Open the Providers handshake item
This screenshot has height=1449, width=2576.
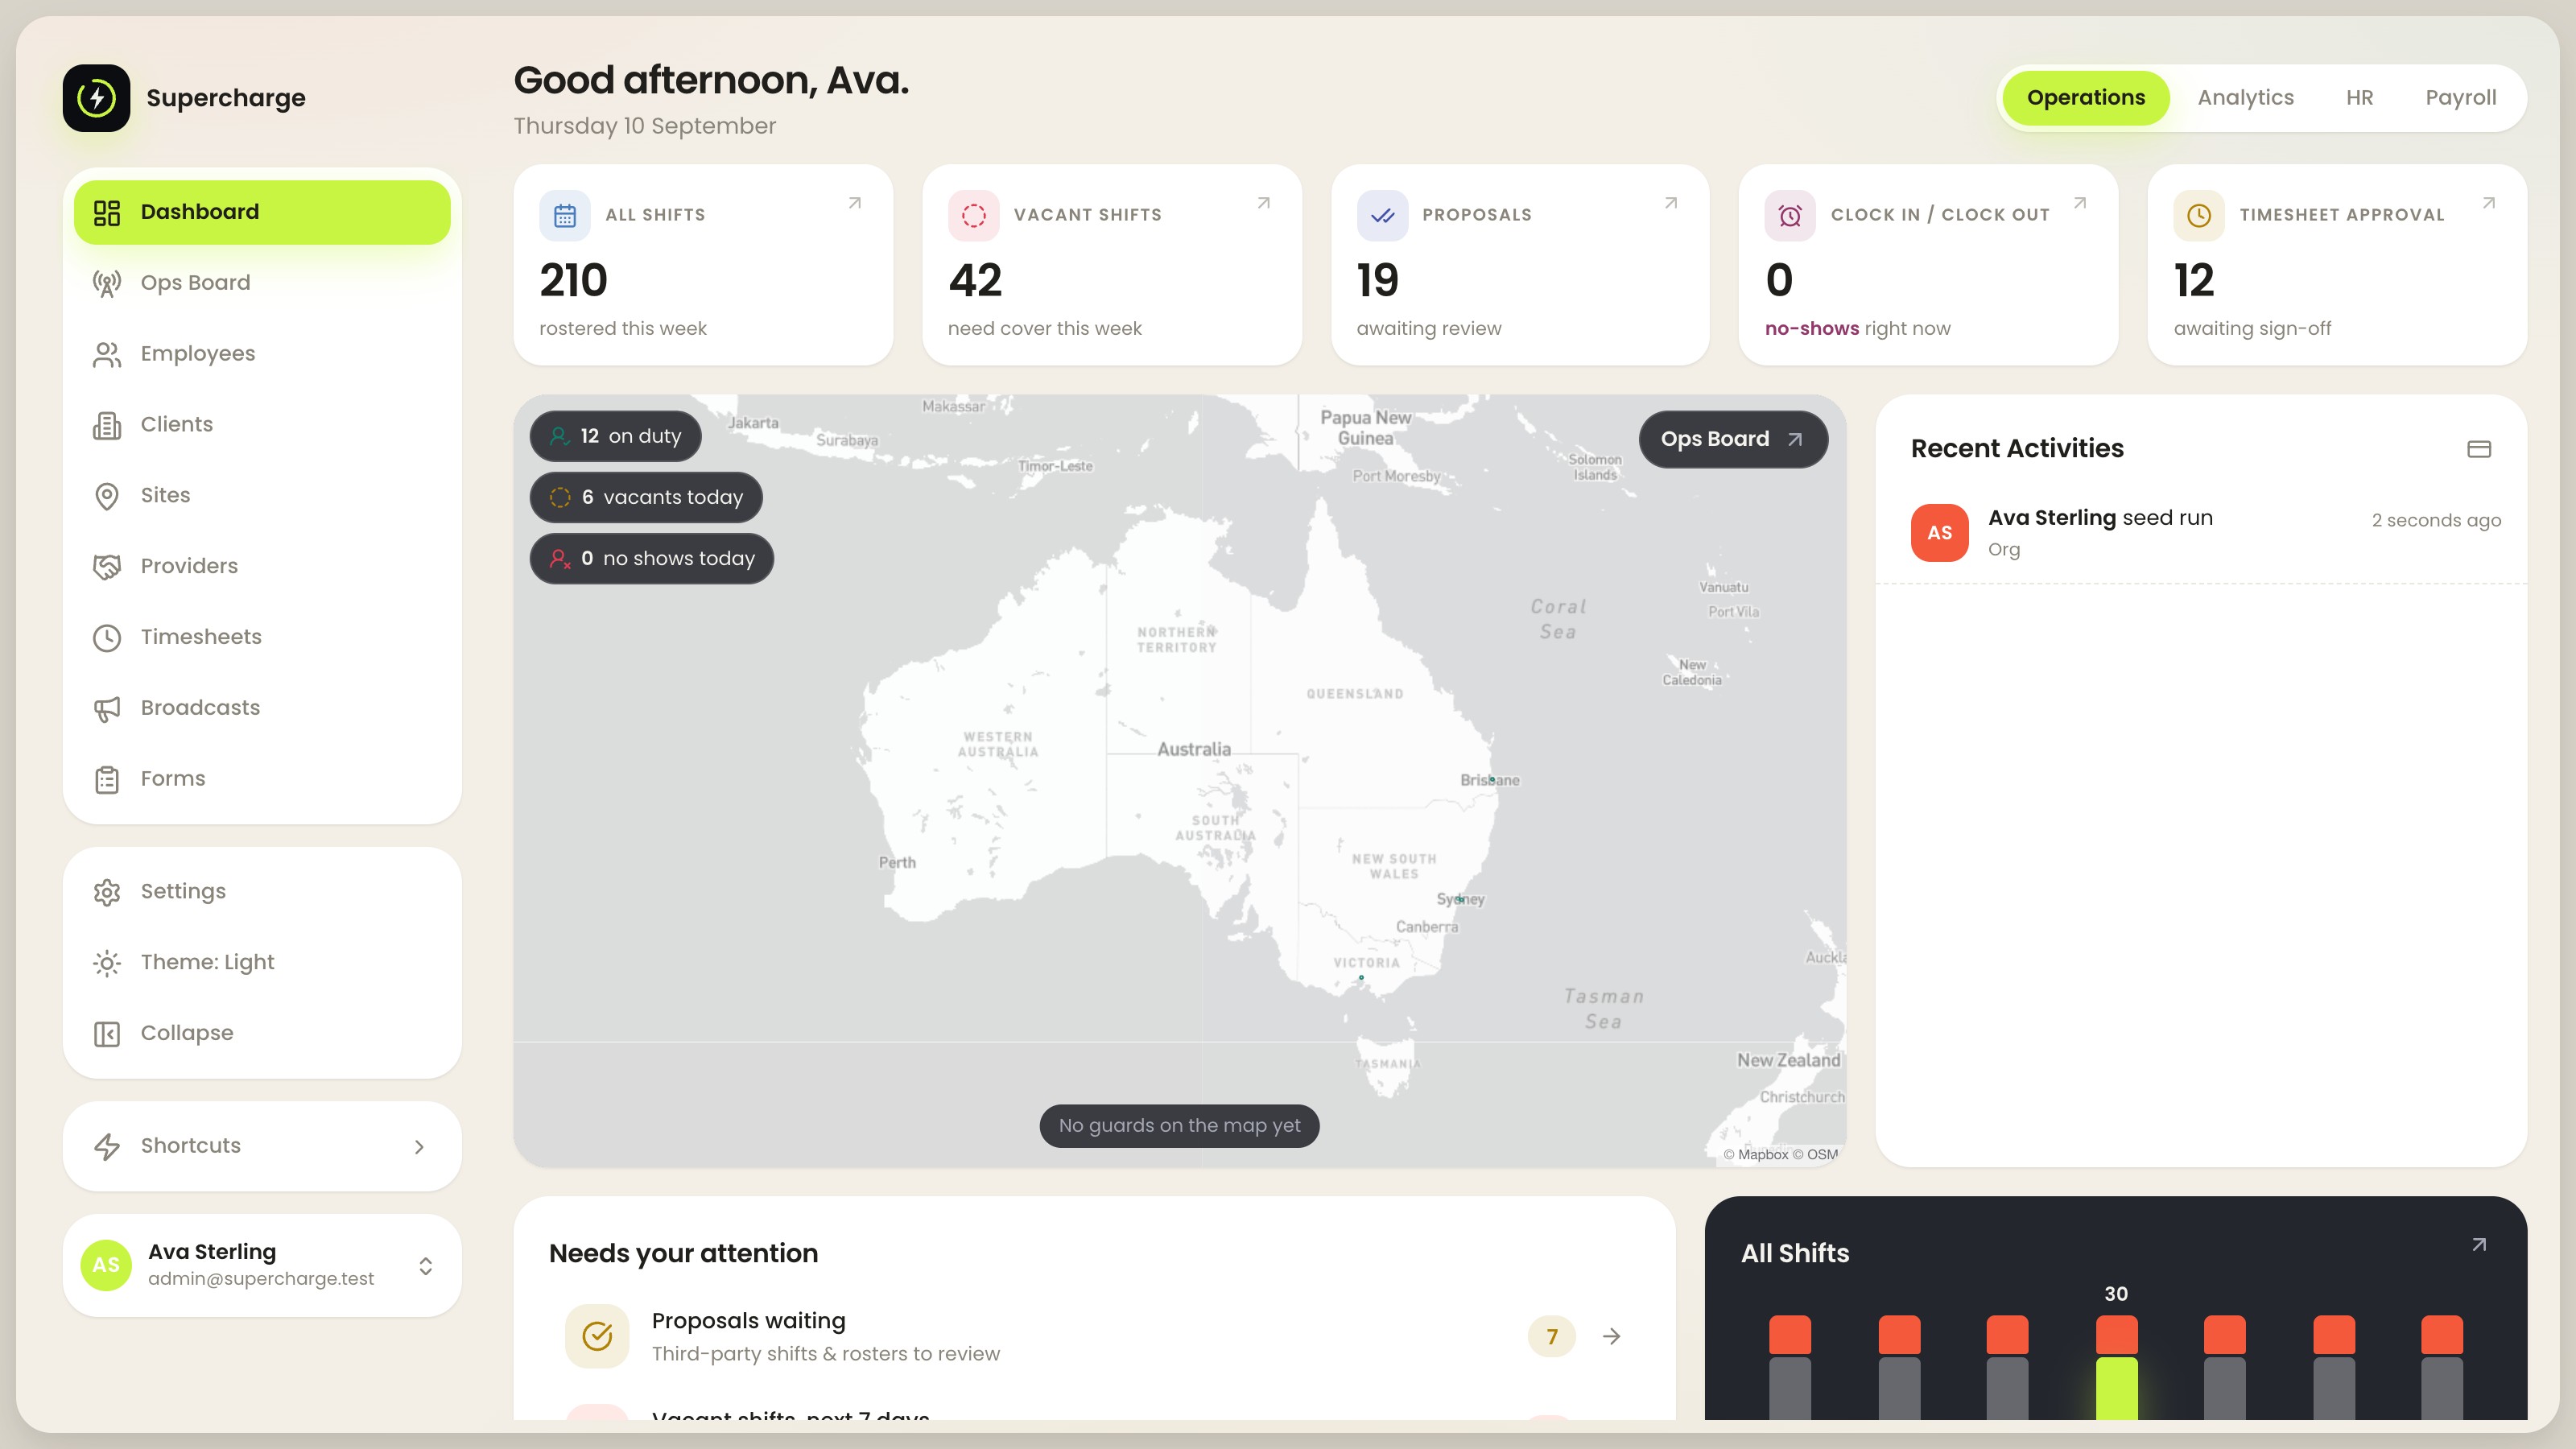262,566
